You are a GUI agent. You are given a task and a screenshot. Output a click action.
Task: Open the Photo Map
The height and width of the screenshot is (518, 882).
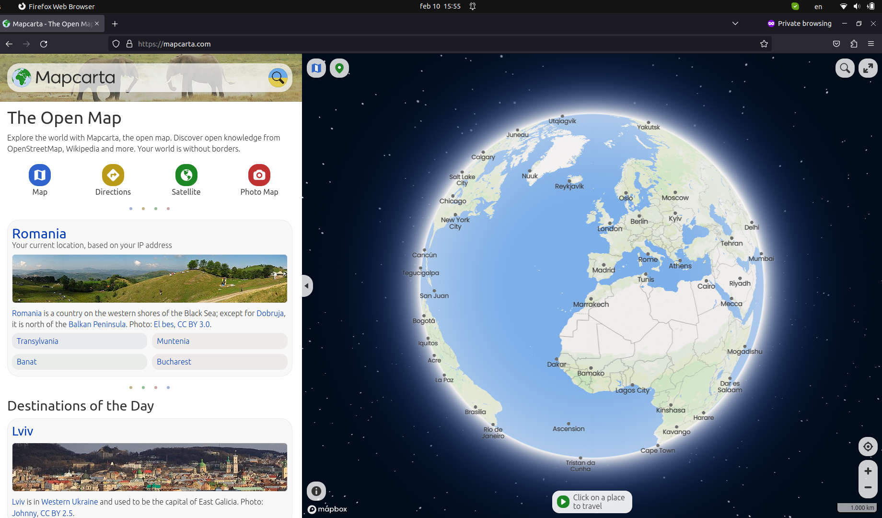click(259, 175)
